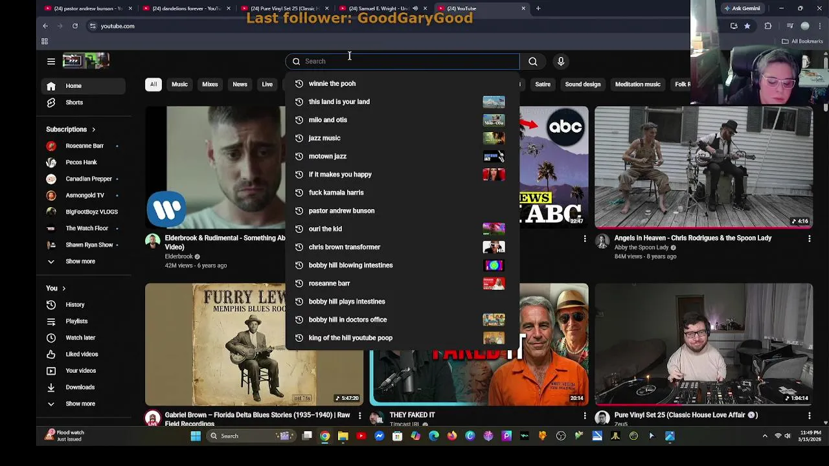Open options for Angels in Heaven video
Viewport: 829px width, 466px height.
point(809,239)
